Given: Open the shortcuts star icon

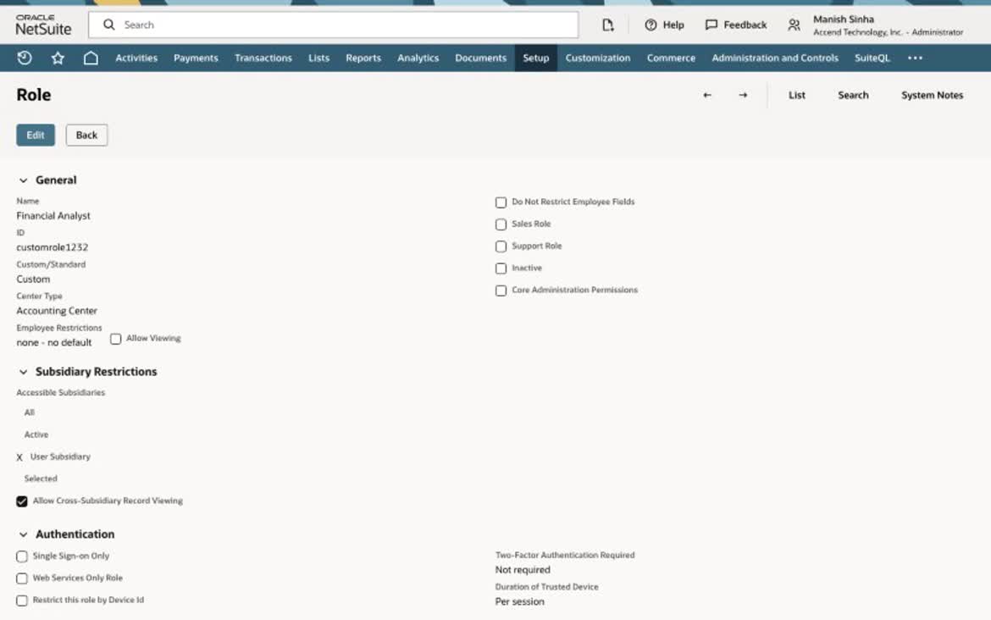Looking at the screenshot, I should (x=58, y=58).
